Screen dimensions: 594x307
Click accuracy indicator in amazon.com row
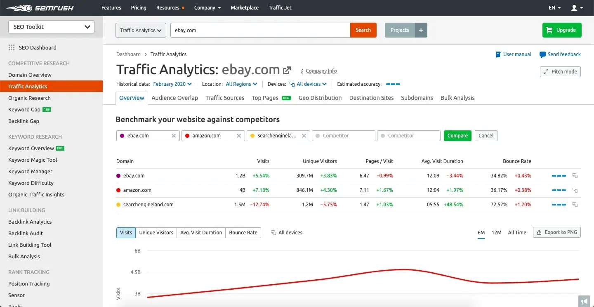[x=559, y=190]
